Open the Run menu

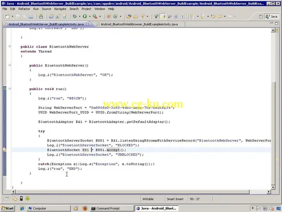pyautogui.click(x=36, y=9)
